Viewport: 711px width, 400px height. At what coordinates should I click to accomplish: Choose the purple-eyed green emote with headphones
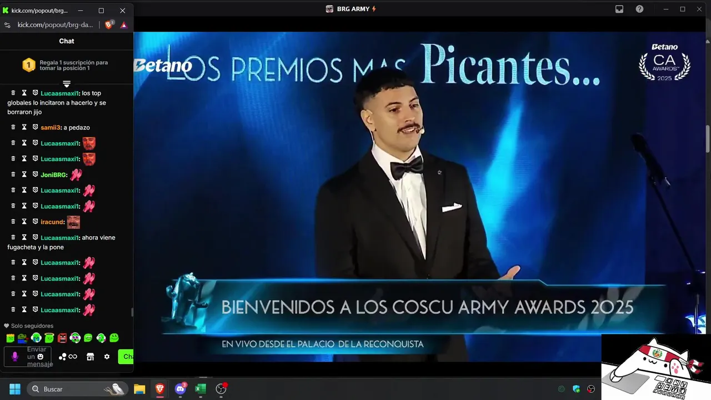[75, 338]
